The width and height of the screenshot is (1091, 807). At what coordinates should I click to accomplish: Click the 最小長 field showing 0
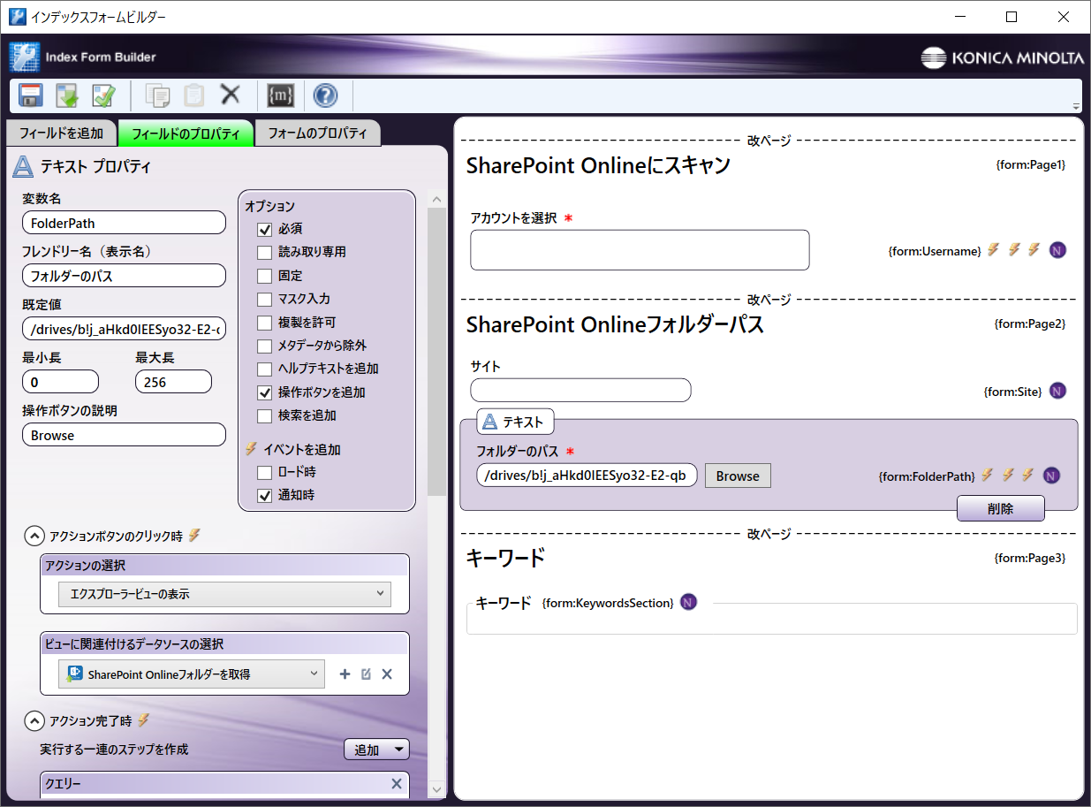60,382
